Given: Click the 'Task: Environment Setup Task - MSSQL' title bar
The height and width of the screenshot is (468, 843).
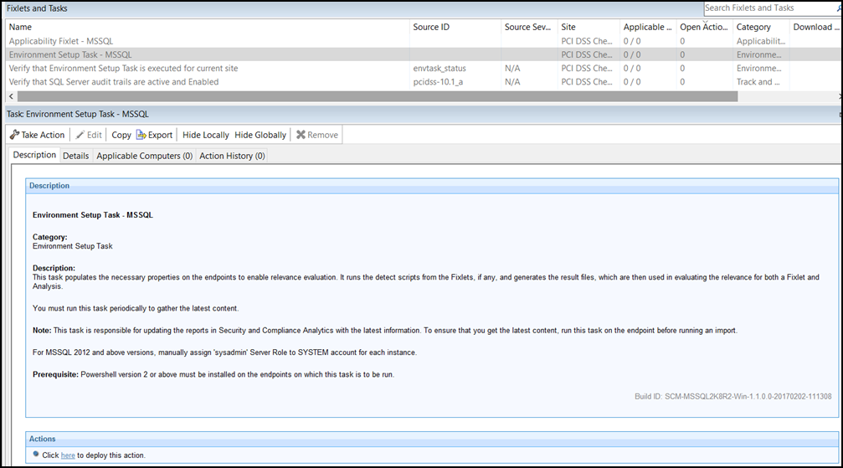Looking at the screenshot, I should click(x=423, y=114).
